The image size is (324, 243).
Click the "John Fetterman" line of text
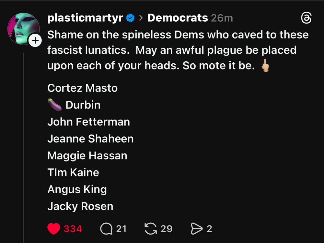pyautogui.click(x=88, y=122)
